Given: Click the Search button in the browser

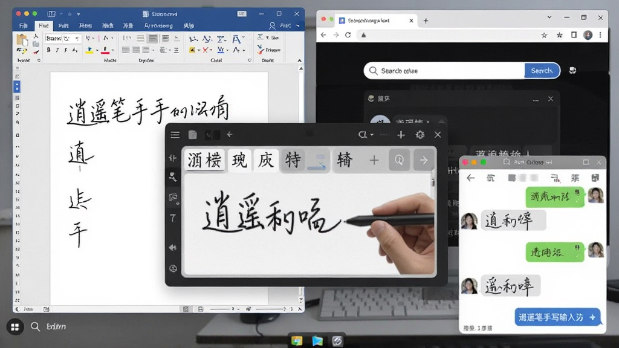Looking at the screenshot, I should tap(542, 71).
